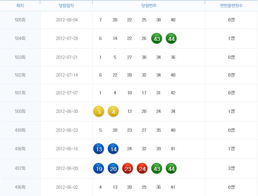The image size is (258, 196).
Task: Click red ball 23 in round 497
Action: coord(128,168)
